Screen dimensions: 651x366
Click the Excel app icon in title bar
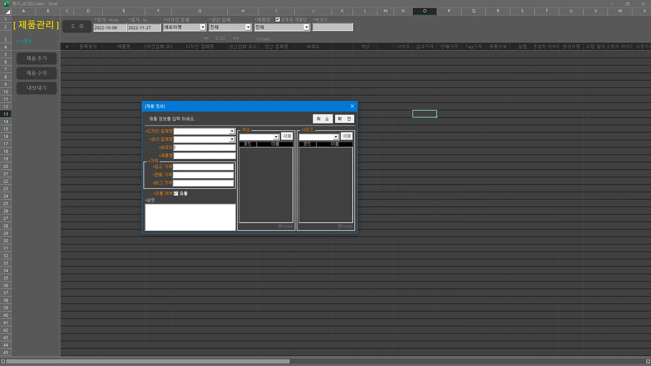click(x=6, y=3)
